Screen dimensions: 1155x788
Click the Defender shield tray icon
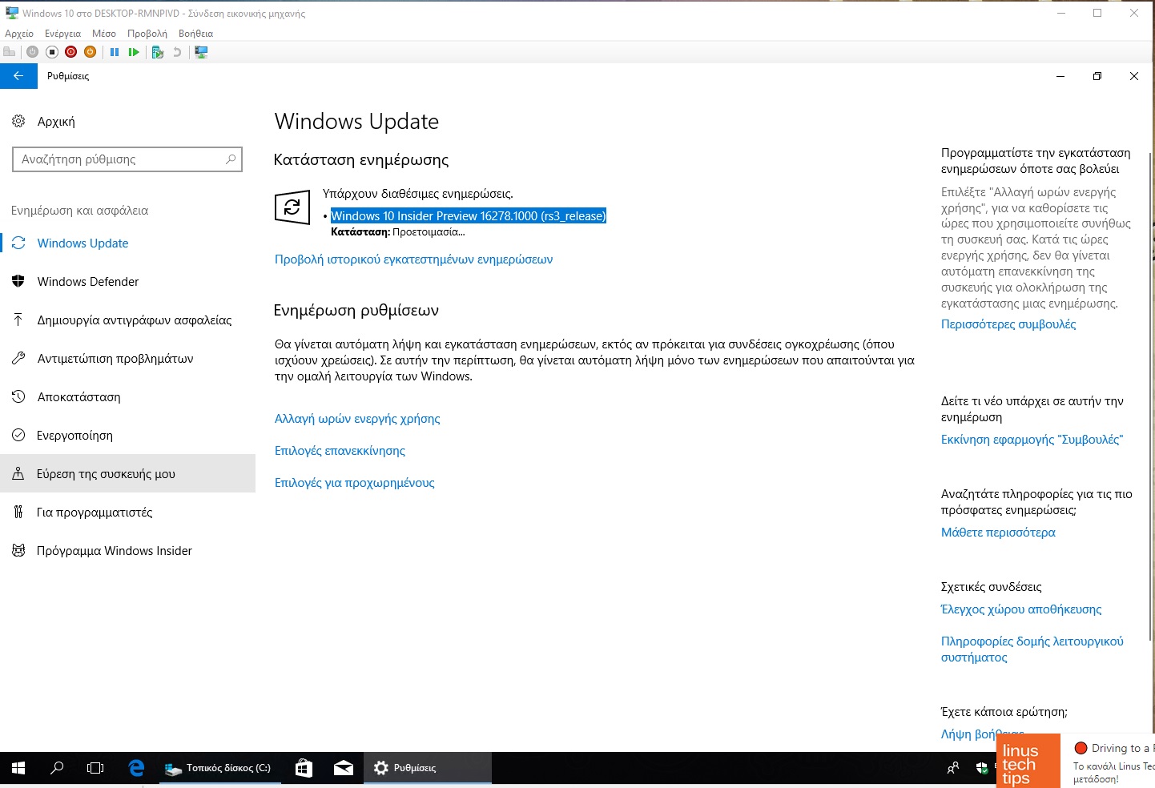pos(982,768)
